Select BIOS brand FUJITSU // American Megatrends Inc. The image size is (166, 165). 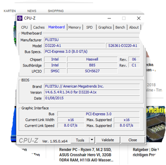[x=92, y=86]
